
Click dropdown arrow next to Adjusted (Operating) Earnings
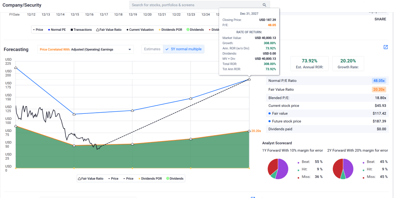point(130,49)
